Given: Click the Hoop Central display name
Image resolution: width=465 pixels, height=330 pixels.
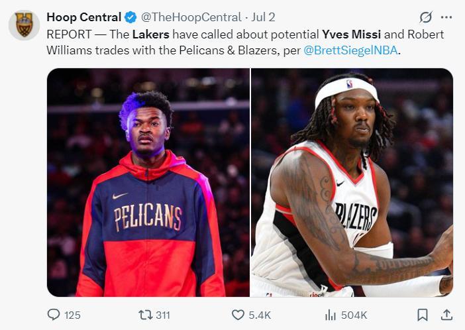Looking at the screenshot, I should point(83,18).
